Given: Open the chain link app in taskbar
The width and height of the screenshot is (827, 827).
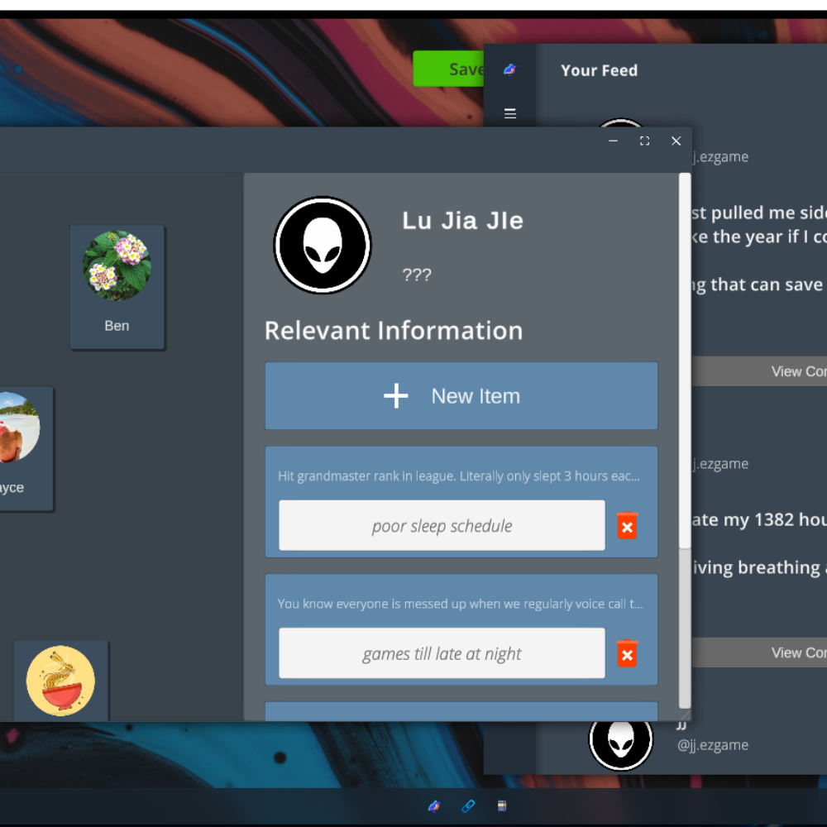Looking at the screenshot, I should 468,806.
